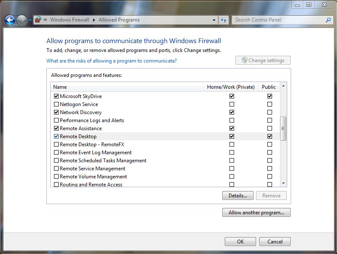Image resolution: width=337 pixels, height=254 pixels.
Task: Click the firewall icon in address bar
Action: [x=38, y=20]
